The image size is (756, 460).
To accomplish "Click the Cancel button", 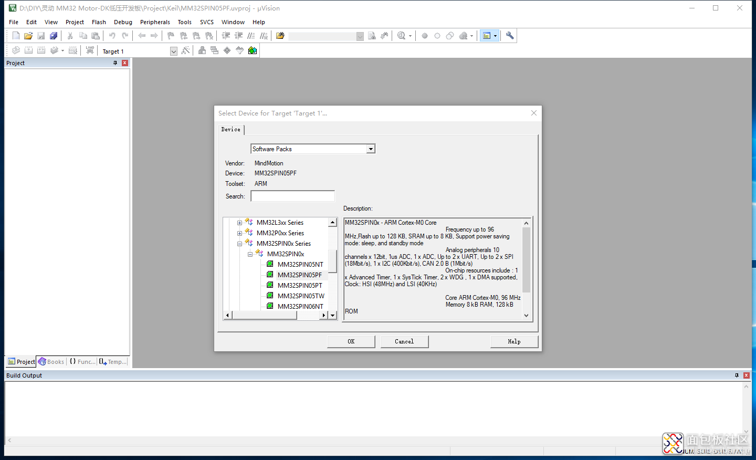I will tap(404, 341).
